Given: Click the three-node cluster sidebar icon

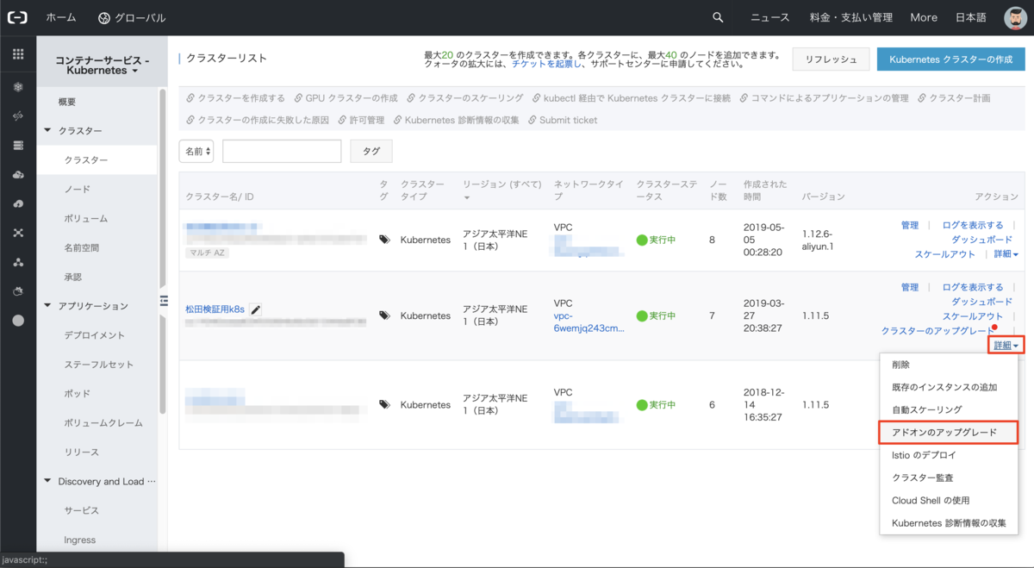Looking at the screenshot, I should point(18,262).
